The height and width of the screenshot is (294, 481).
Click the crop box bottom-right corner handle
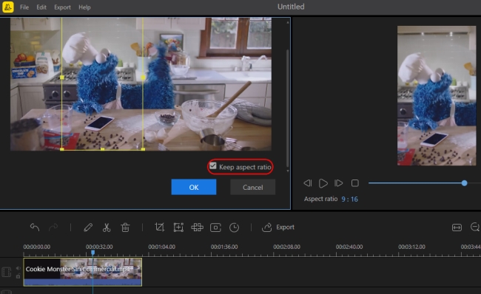tap(143, 149)
